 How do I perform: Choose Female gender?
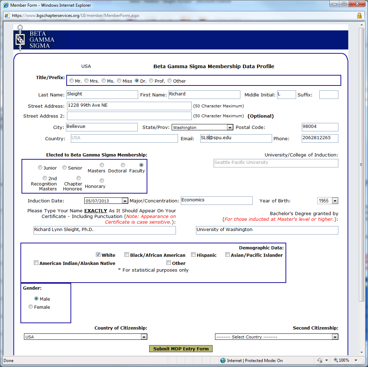click(x=31, y=307)
